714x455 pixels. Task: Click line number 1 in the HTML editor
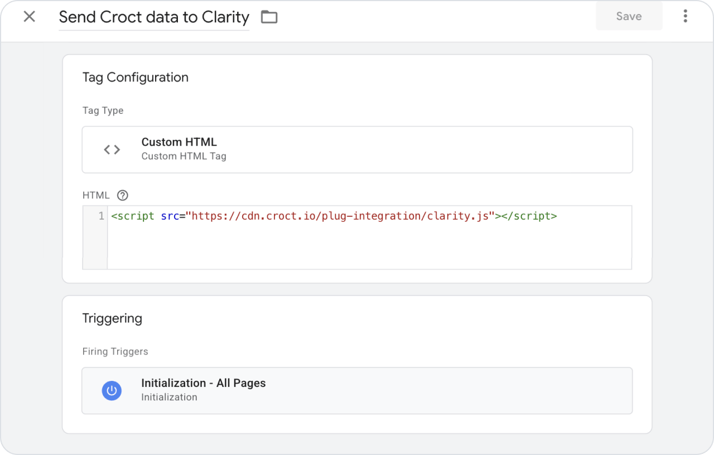(x=101, y=216)
